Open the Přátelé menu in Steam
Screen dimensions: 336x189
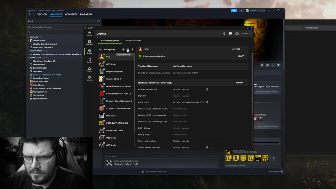tap(48, 10)
